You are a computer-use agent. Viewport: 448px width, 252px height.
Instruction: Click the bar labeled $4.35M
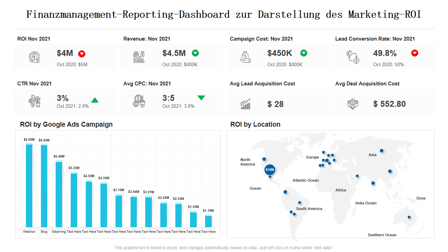click(x=104, y=205)
